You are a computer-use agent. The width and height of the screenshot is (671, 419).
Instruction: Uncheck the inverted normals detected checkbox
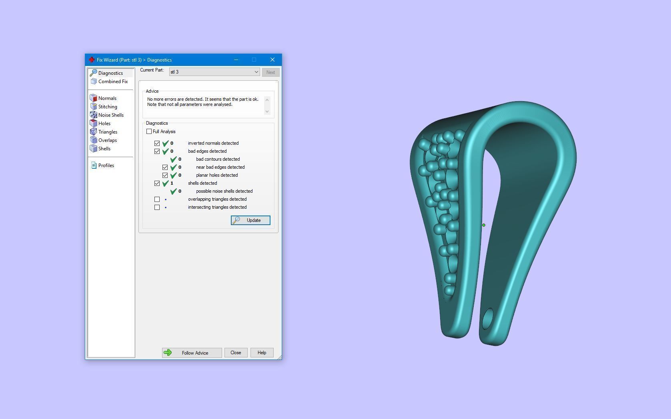tap(157, 143)
